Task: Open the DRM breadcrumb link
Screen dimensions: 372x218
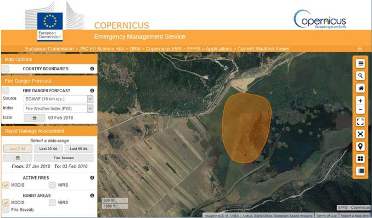Action: click(x=135, y=49)
